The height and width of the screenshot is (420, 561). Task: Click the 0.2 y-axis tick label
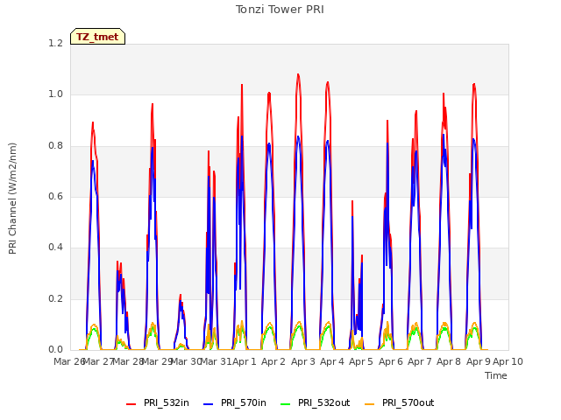pos(55,298)
